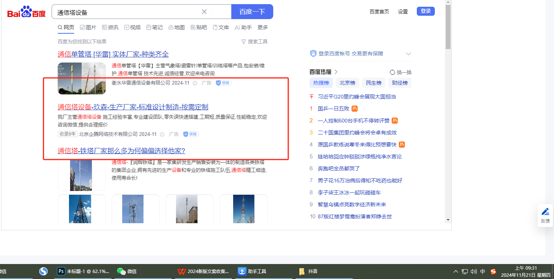Open hot search 智慧乌镇点亮数字经济新未来
This screenshot has width=554, height=279.
pos(352,204)
